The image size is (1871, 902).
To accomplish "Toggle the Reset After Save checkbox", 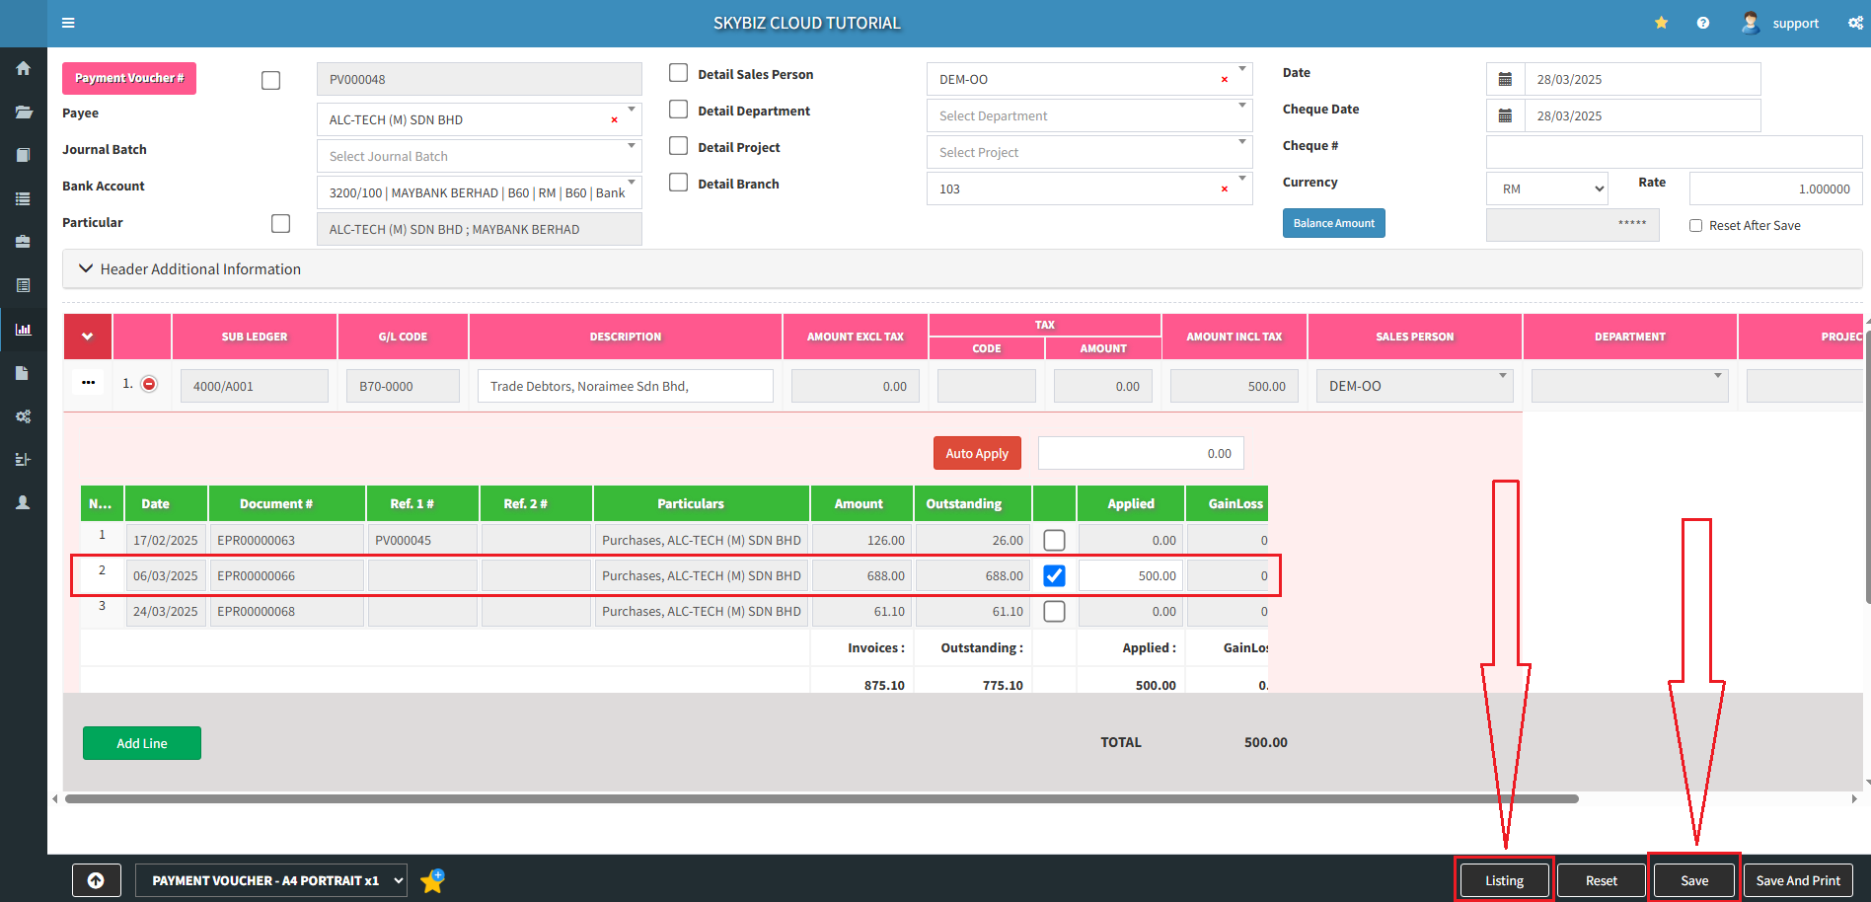I will coord(1695,225).
